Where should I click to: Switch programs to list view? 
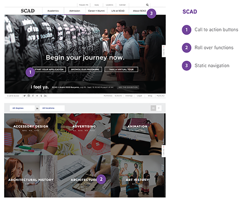coord(159,108)
